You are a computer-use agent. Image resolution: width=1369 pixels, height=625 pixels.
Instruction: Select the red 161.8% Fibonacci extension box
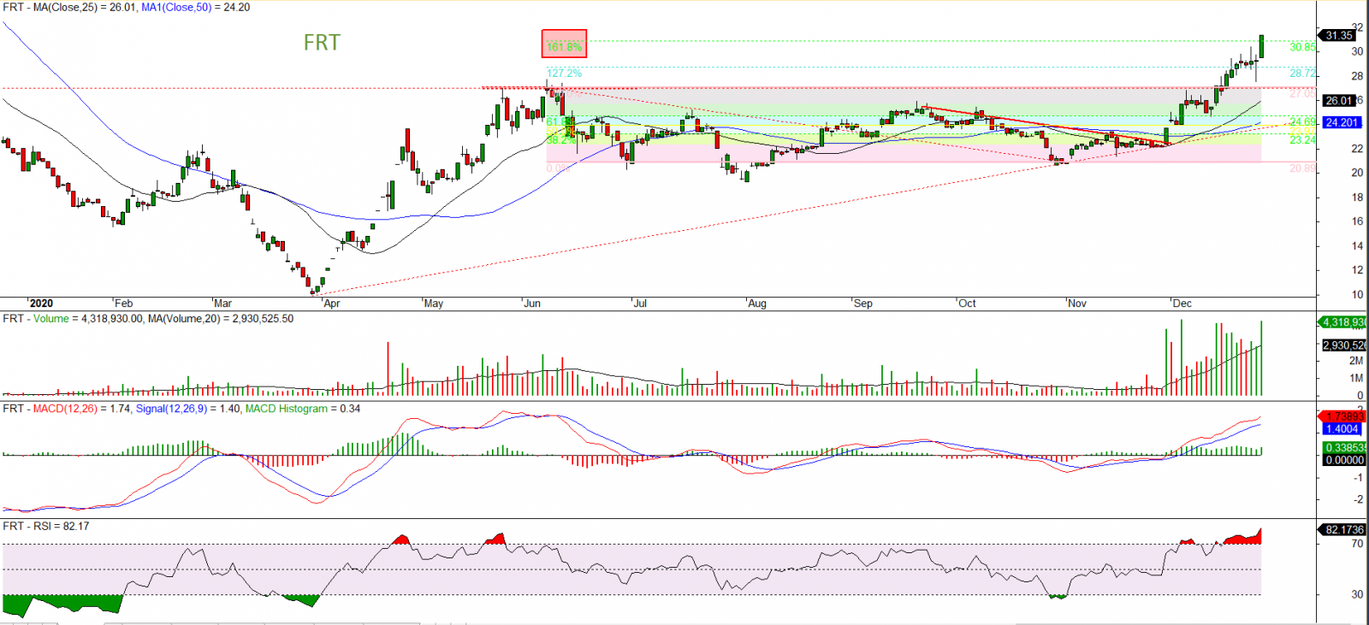point(564,44)
